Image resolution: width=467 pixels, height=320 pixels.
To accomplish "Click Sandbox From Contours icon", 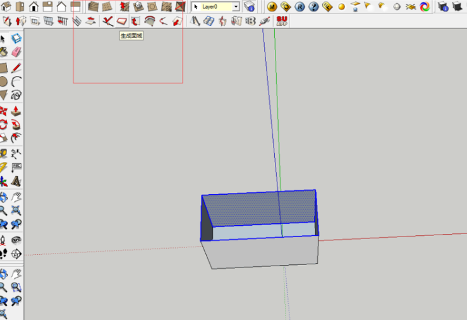I will click(x=94, y=6).
